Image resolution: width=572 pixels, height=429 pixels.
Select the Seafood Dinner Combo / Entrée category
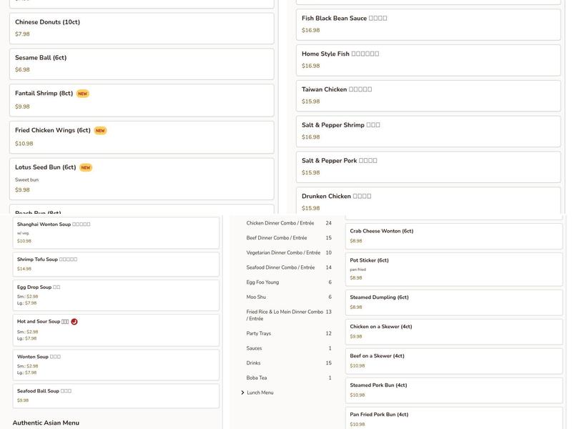(x=280, y=267)
